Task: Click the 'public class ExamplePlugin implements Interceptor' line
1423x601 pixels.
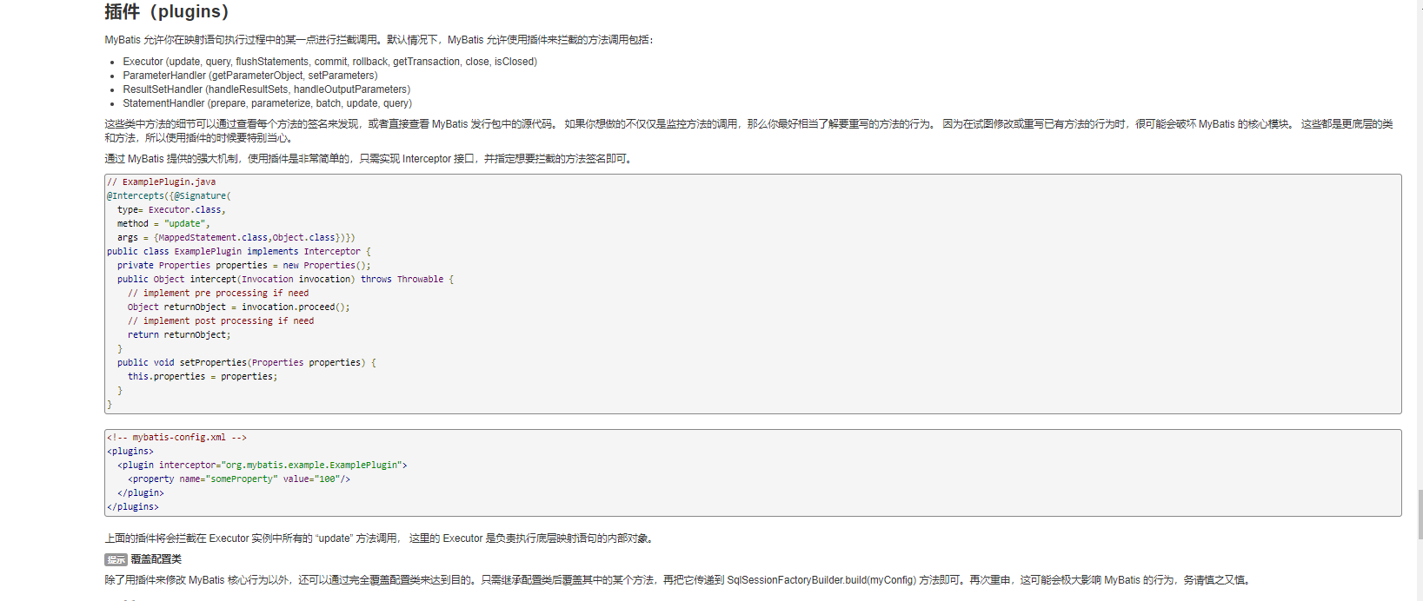Action: [239, 252]
